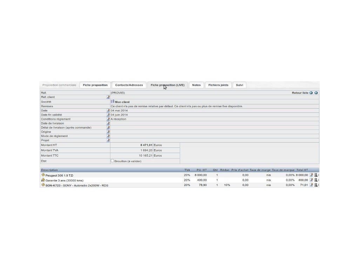Click the 8 471,01 Montant HT amount

coord(146,145)
